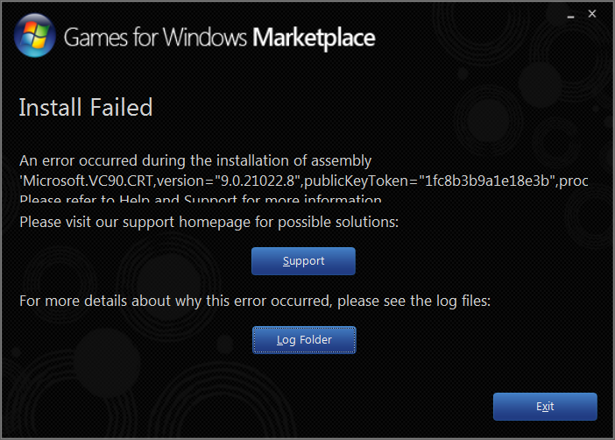
Task: Minimize the Marketplace installer window
Action: point(570,16)
